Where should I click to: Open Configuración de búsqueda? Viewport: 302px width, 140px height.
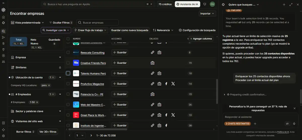[197, 30]
